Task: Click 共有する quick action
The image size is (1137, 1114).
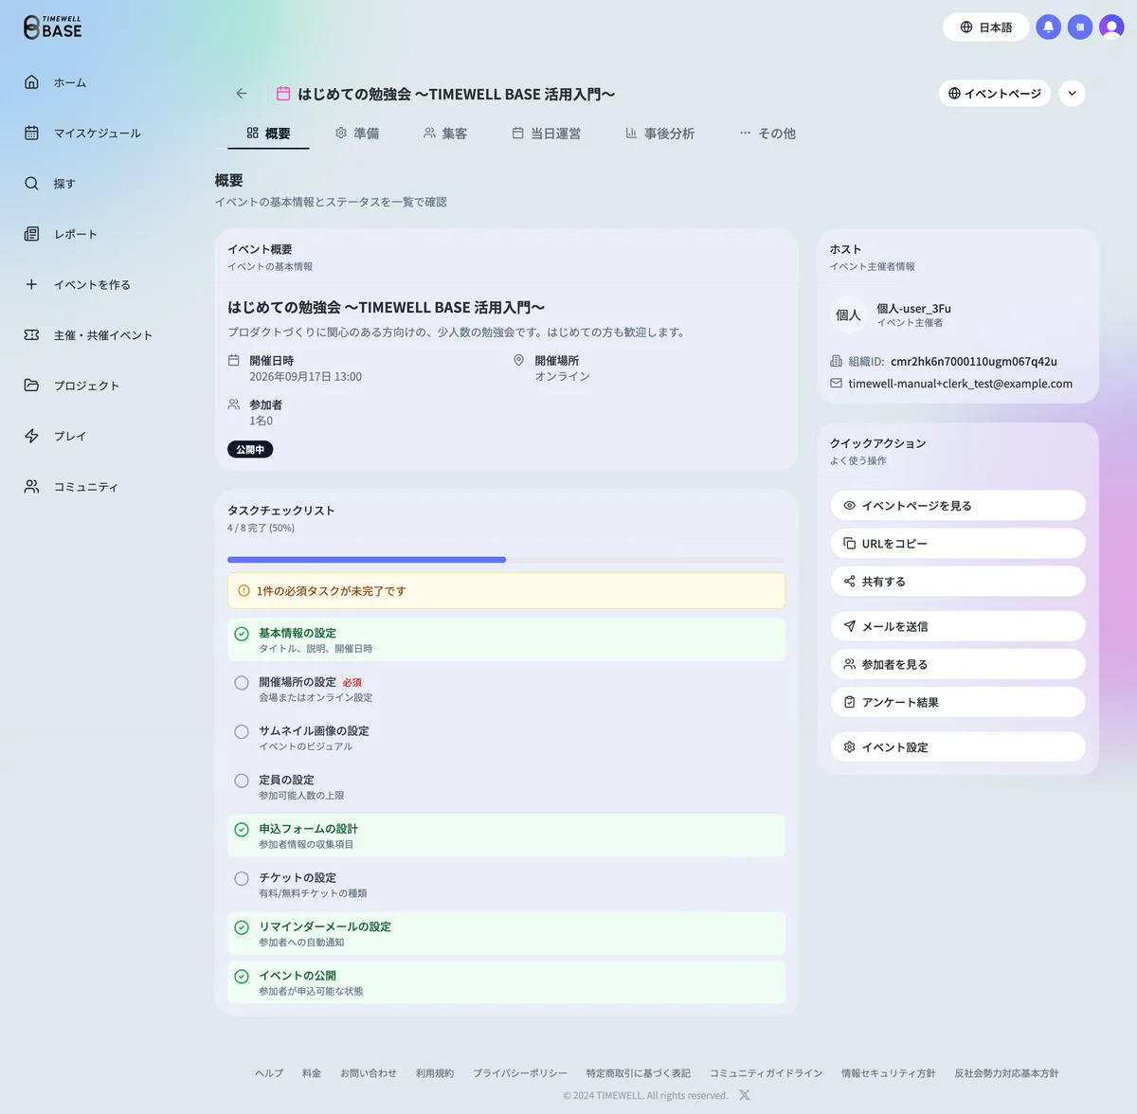Action: pyautogui.click(x=958, y=582)
